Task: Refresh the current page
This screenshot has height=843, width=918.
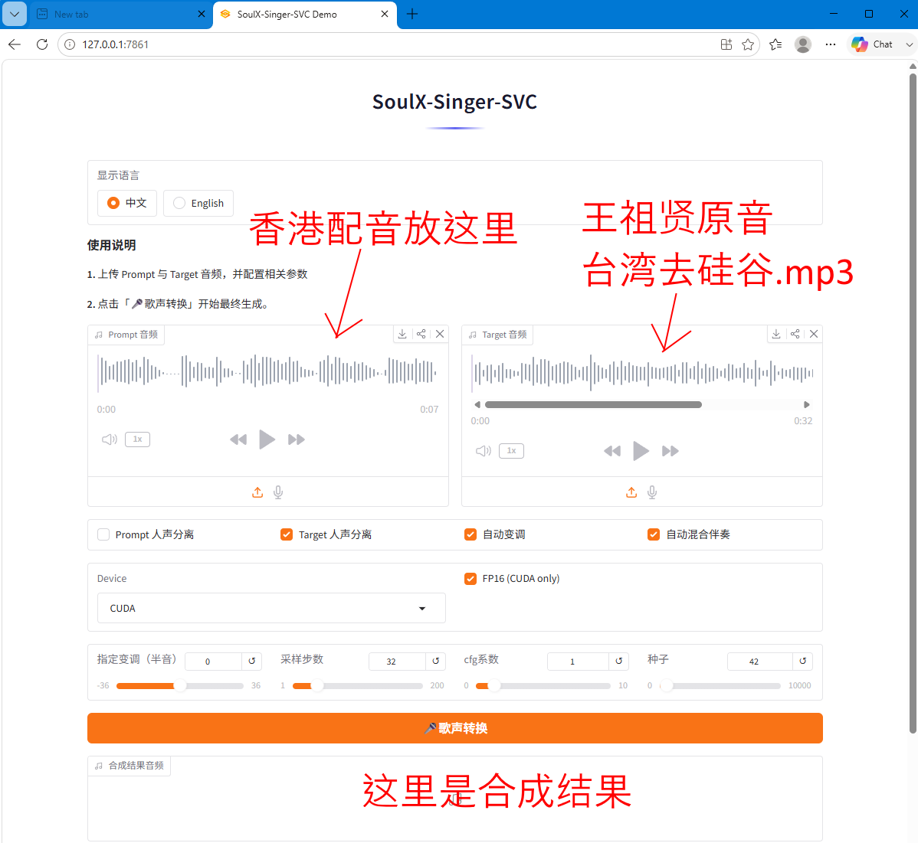Action: coord(42,44)
